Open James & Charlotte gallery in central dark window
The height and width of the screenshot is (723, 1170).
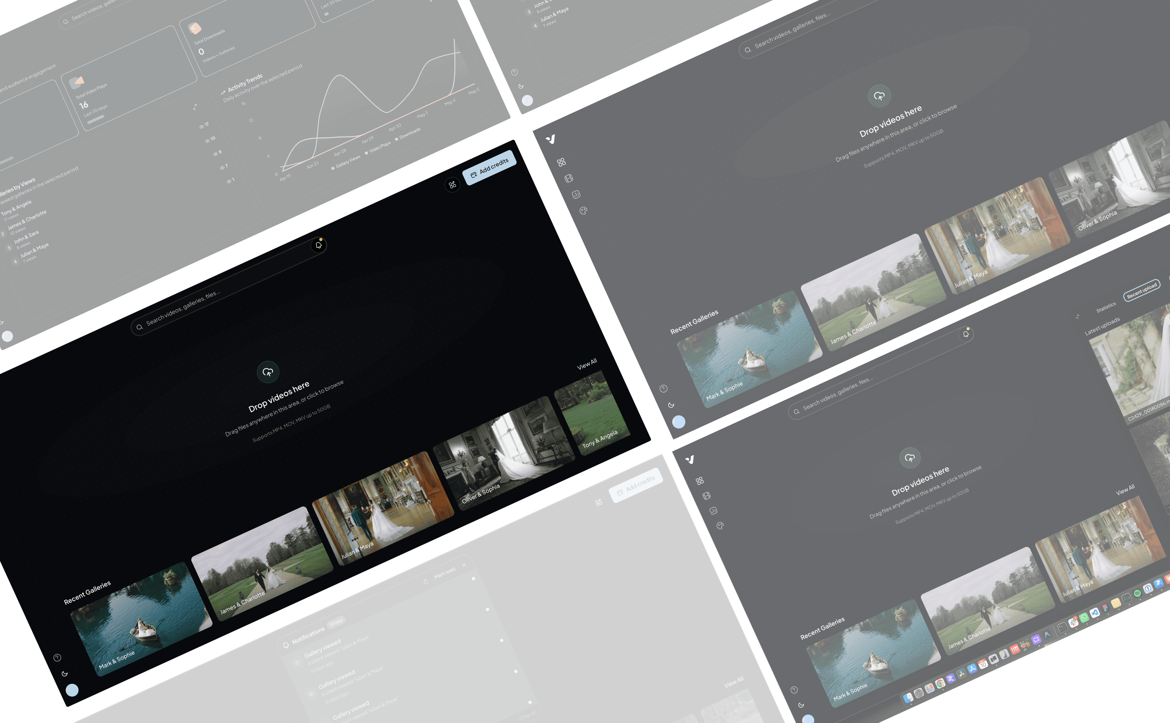262,564
